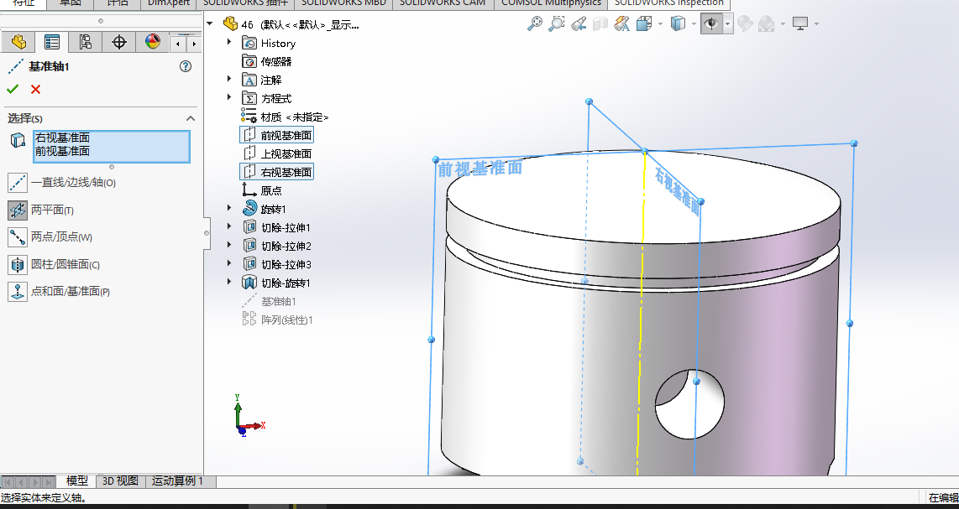The width and height of the screenshot is (959, 509).
Task: Open the View Settings dropdown arrow
Action: (x=816, y=24)
